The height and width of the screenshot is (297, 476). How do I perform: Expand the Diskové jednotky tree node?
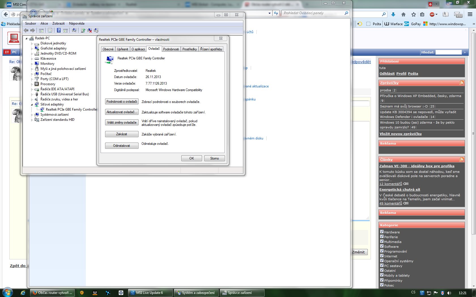click(32, 44)
